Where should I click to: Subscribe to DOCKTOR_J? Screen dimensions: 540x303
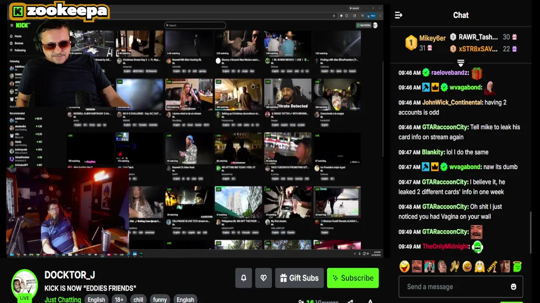[353, 278]
